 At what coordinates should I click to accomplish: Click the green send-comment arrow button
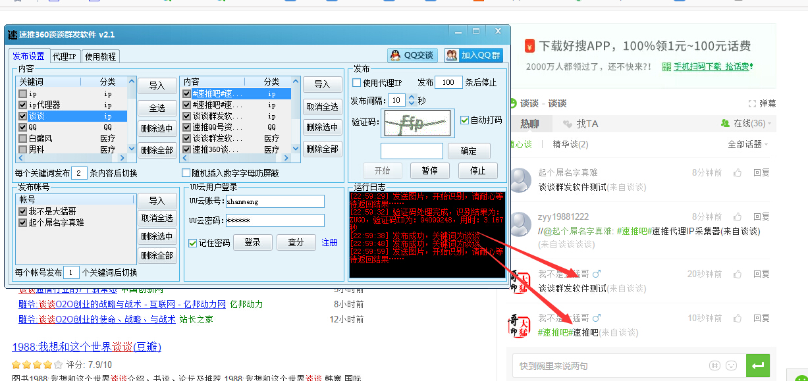pyautogui.click(x=758, y=365)
